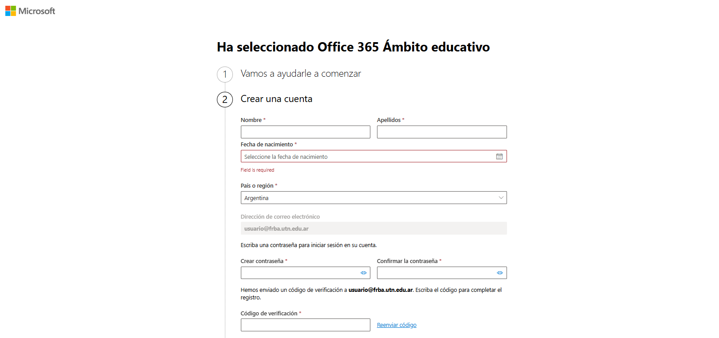Click the disabled email address field
The width and height of the screenshot is (719, 338).
[373, 228]
